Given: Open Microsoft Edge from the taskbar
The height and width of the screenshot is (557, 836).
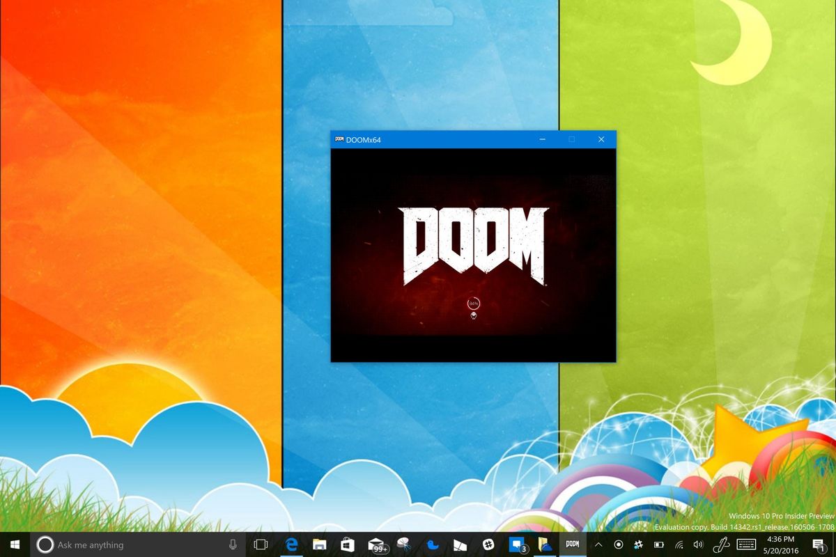Looking at the screenshot, I should 293,545.
